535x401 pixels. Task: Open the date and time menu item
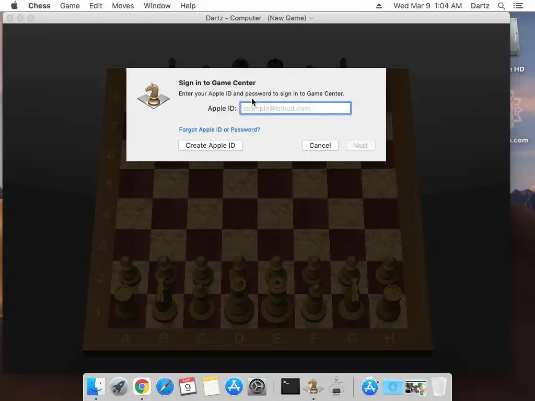427,6
